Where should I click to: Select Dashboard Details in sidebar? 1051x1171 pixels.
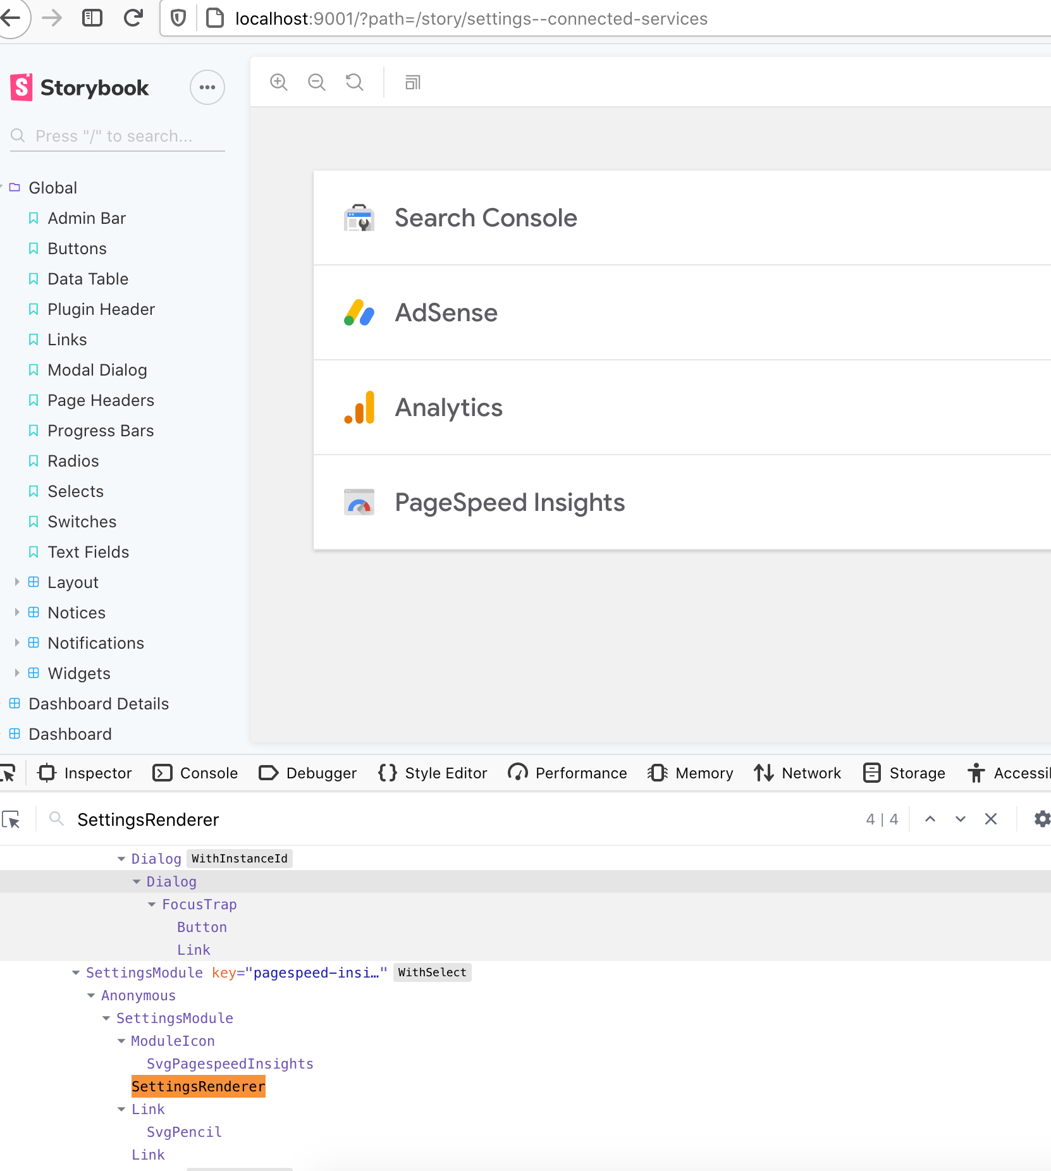99,704
